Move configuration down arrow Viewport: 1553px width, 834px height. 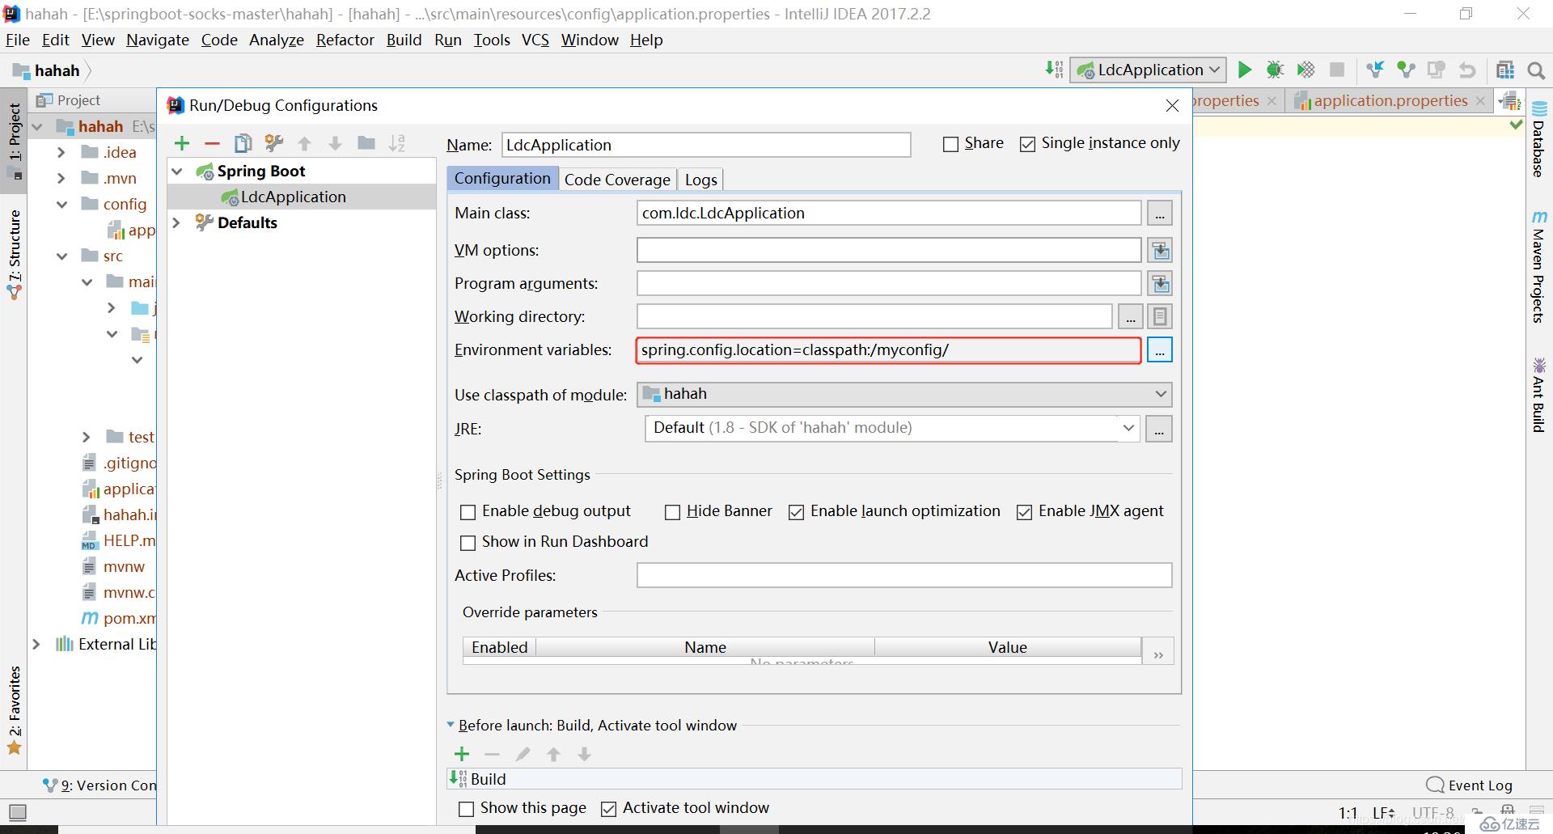[336, 143]
